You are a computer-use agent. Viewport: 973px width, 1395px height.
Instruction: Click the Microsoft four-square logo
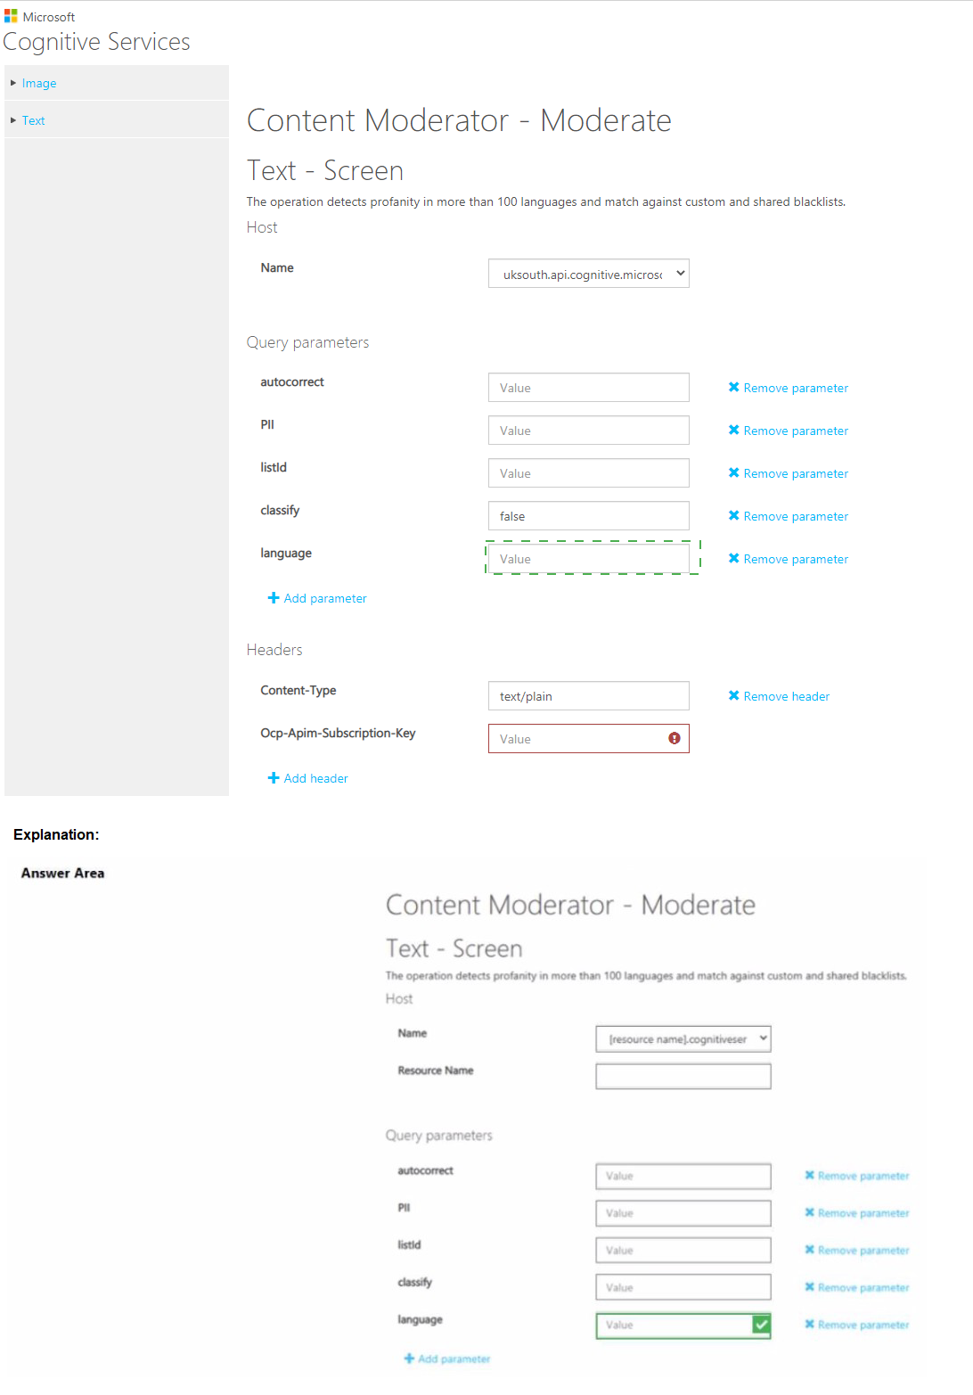11,16
